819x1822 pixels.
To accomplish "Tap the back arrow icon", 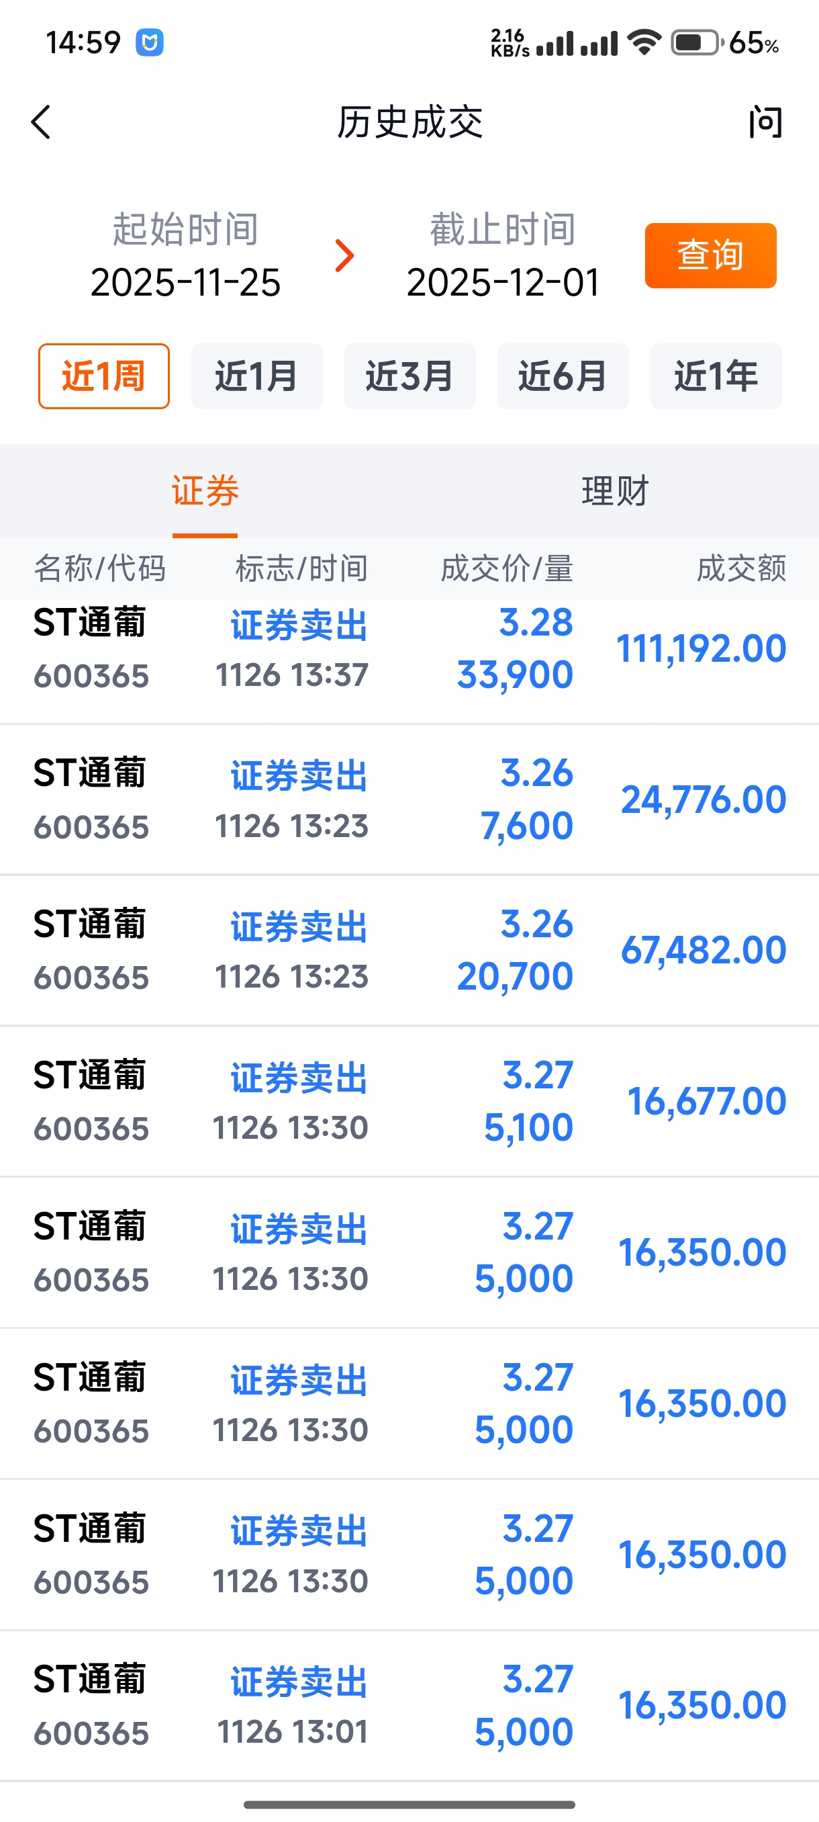I will point(41,122).
